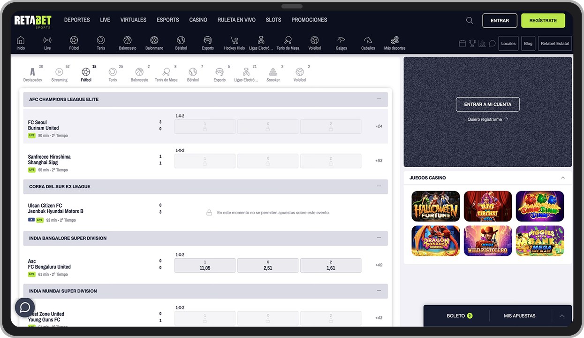Follow the Quiero registrarme link
Image resolution: width=584 pixels, height=338 pixels.
[488, 119]
